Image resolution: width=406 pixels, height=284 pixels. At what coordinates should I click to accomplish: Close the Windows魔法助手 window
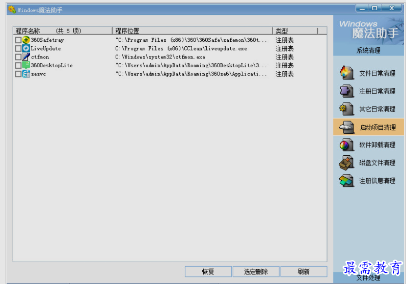pyautogui.click(x=392, y=8)
